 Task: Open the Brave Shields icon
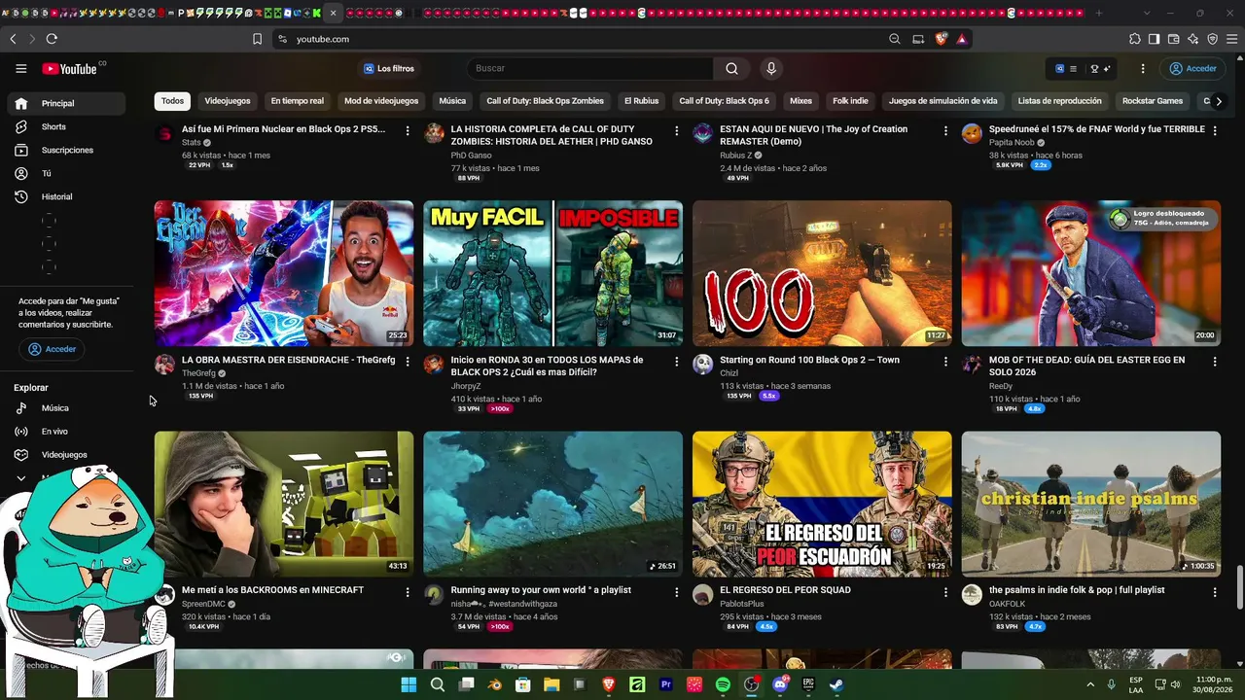click(x=942, y=39)
